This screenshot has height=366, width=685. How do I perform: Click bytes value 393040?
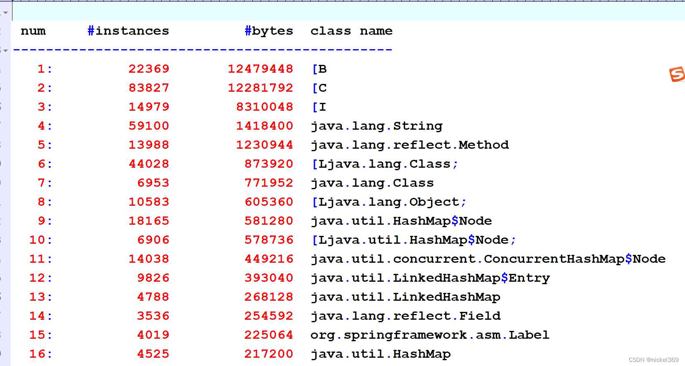[x=269, y=278]
